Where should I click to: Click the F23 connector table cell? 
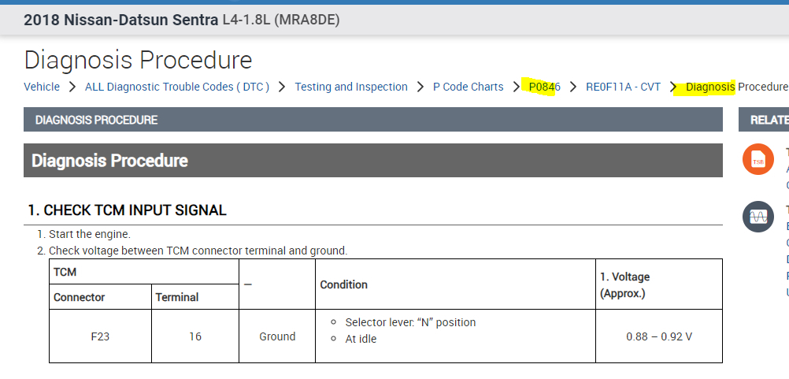click(101, 336)
